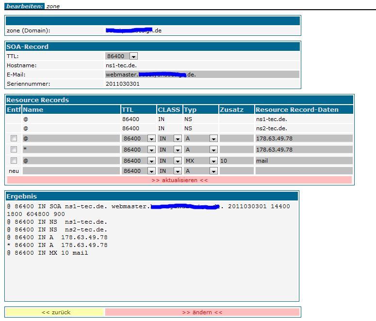Check the delete box for wildcard record
This screenshot has height=321, width=376.
(x=14, y=150)
